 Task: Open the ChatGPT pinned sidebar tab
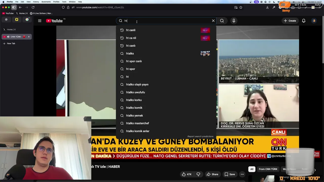click(6, 19)
